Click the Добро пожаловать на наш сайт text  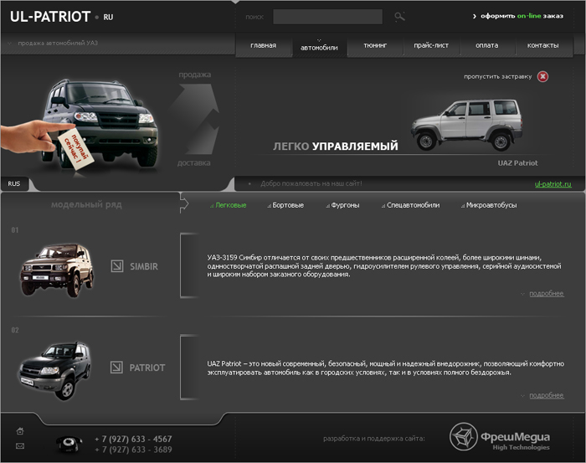click(x=311, y=183)
